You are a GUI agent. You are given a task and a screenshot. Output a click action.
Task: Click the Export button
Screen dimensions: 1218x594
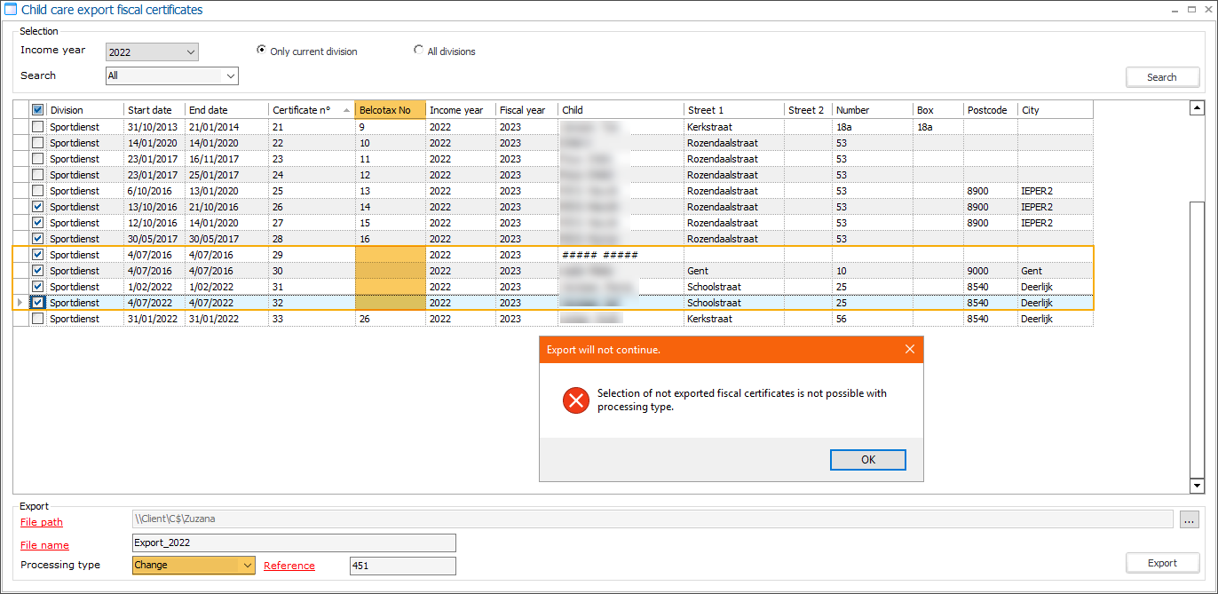[x=1162, y=563]
